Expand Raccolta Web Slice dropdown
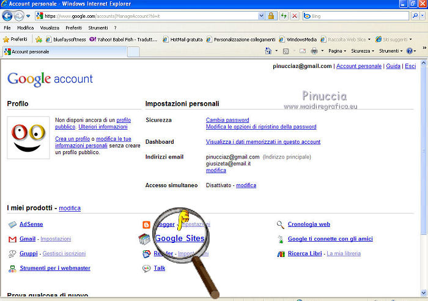Screen dimensions: 428x301 [369, 40]
